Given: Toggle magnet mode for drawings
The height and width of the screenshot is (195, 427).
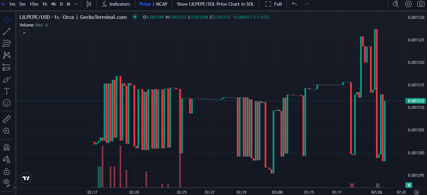Looking at the screenshot, I should pos(7,147).
